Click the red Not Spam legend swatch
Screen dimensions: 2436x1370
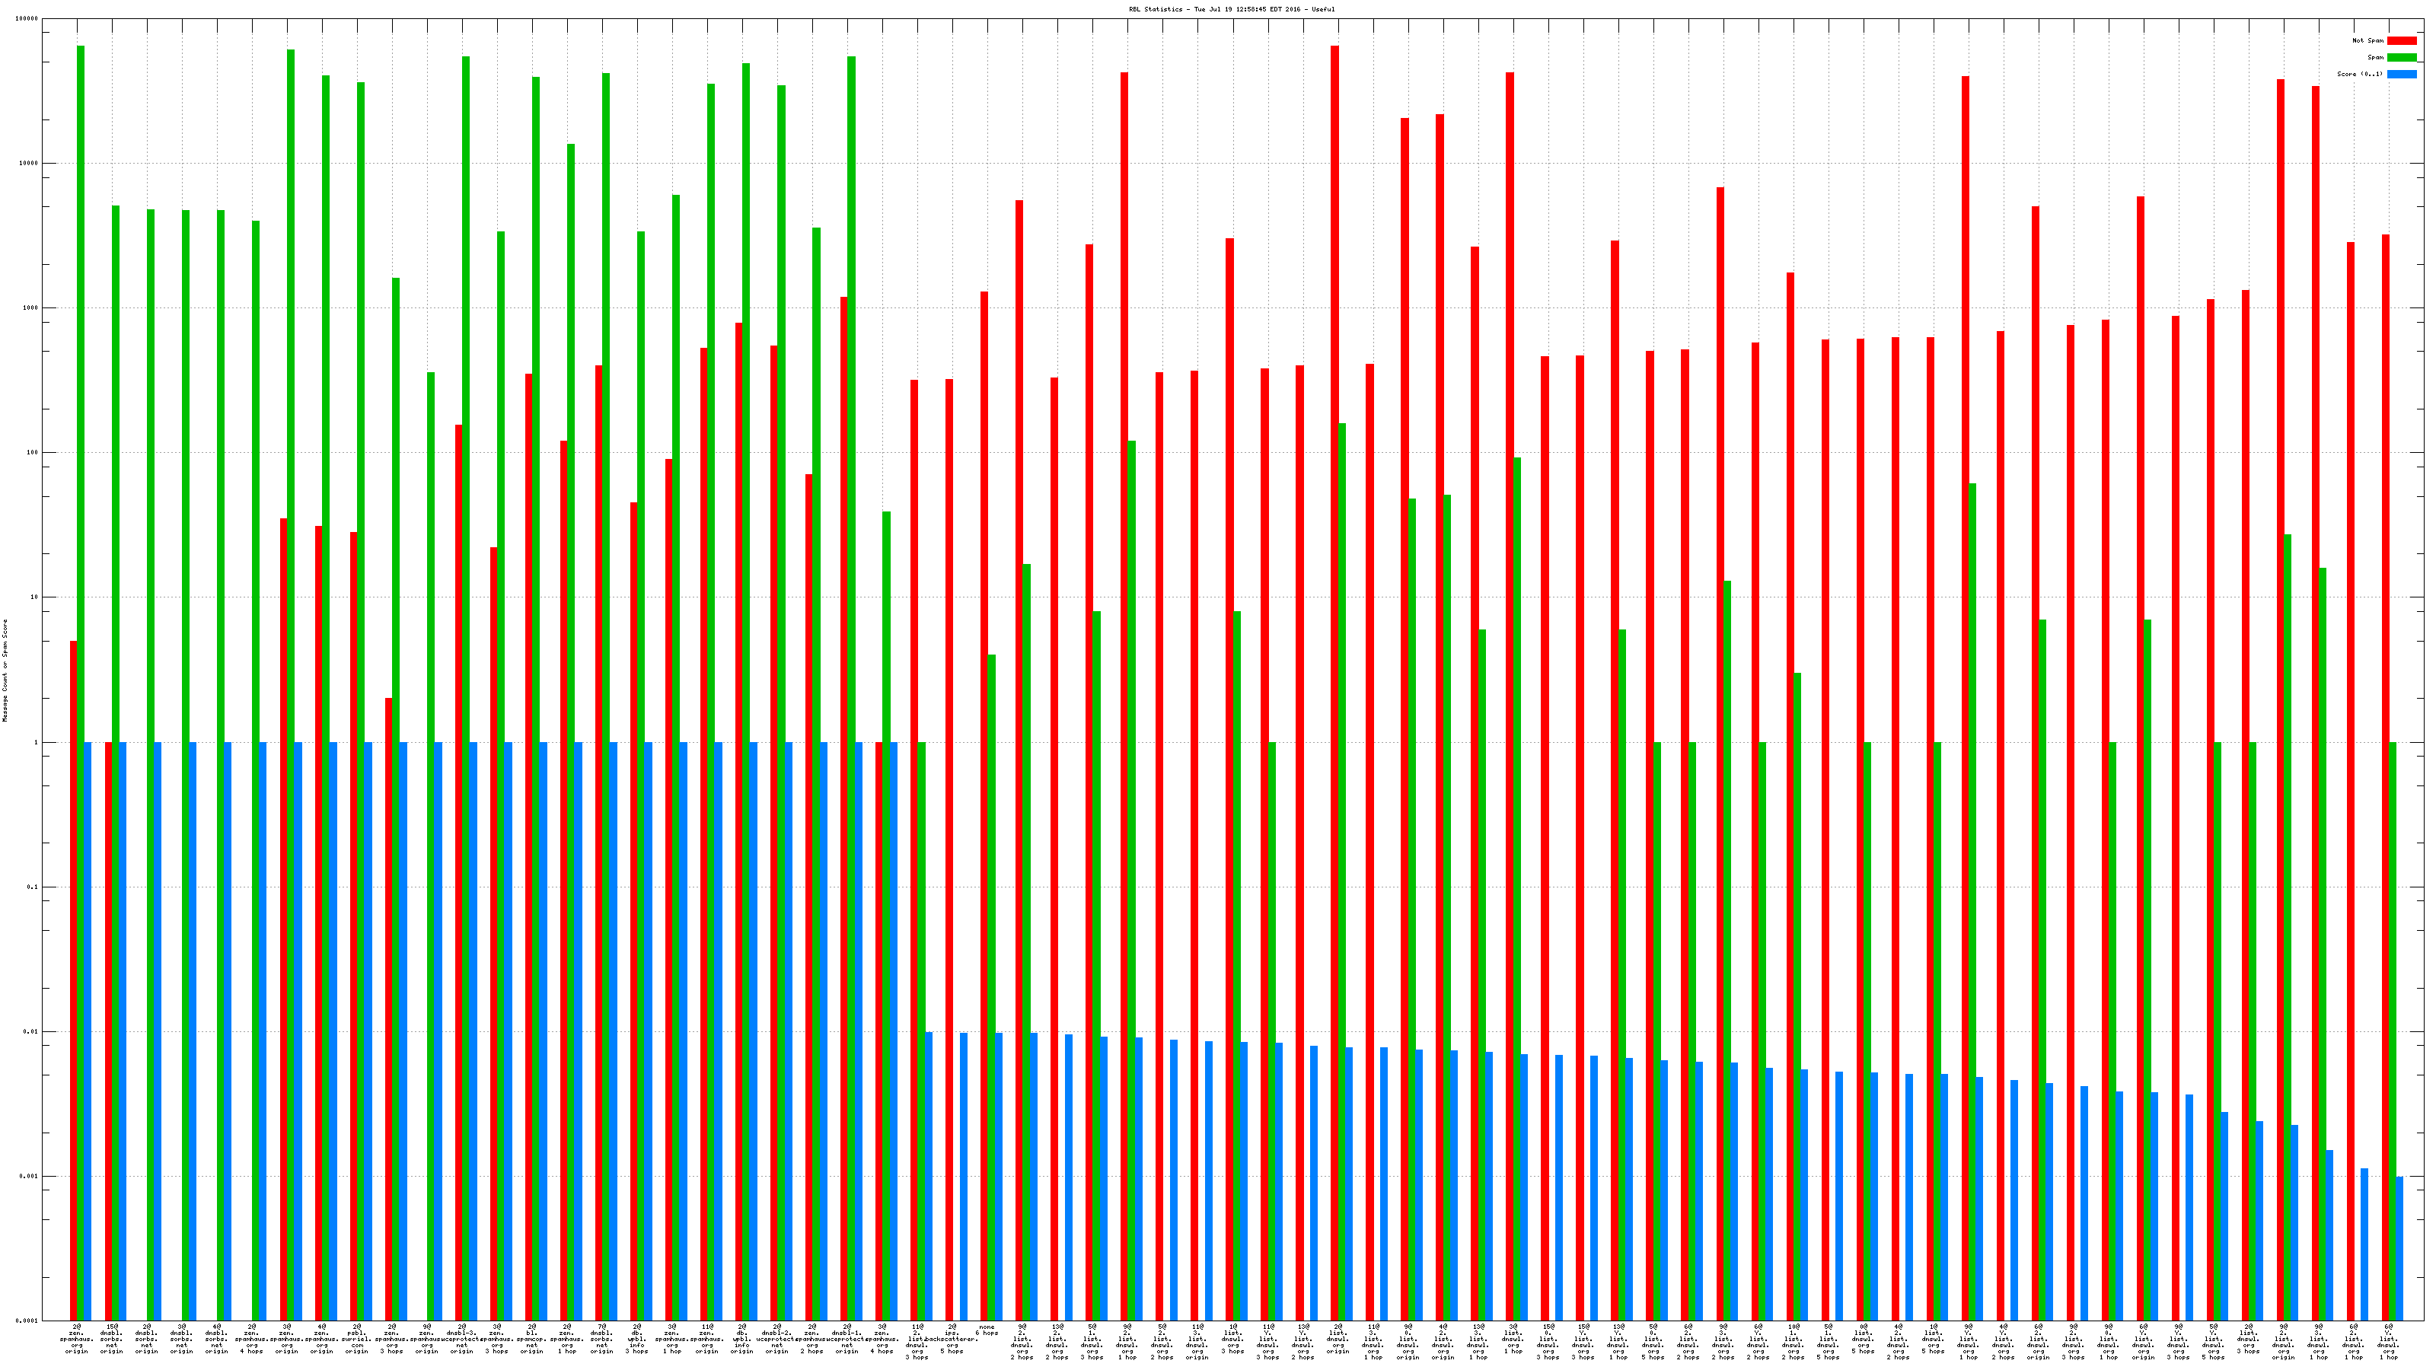coord(2401,40)
